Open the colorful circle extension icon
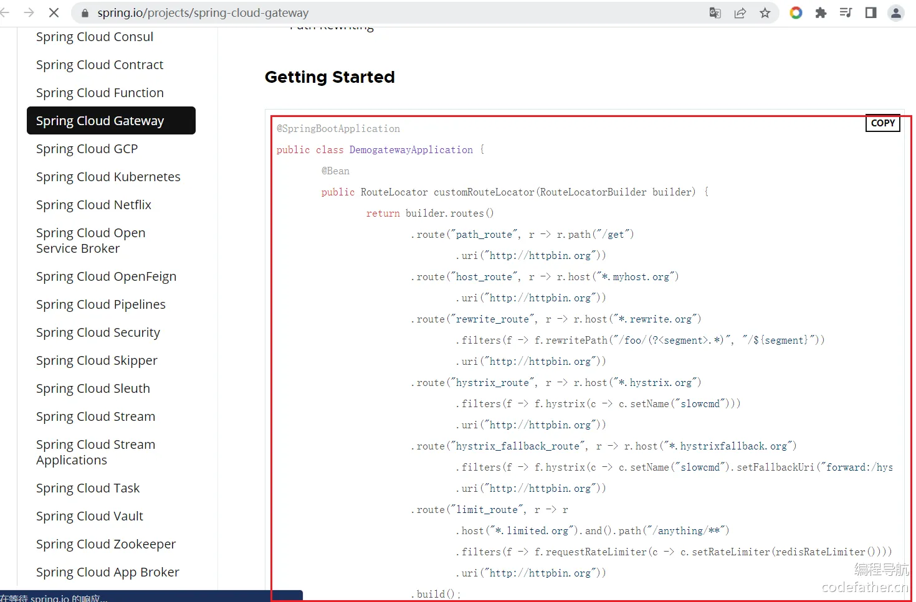This screenshot has width=916, height=602. (796, 13)
